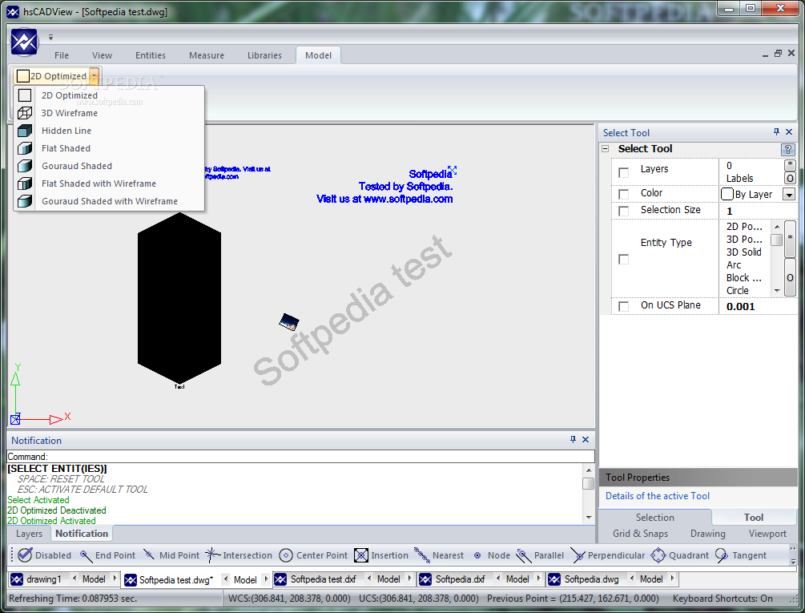805x613 pixels.
Task: Enable Center Point snap
Action: [x=314, y=555]
